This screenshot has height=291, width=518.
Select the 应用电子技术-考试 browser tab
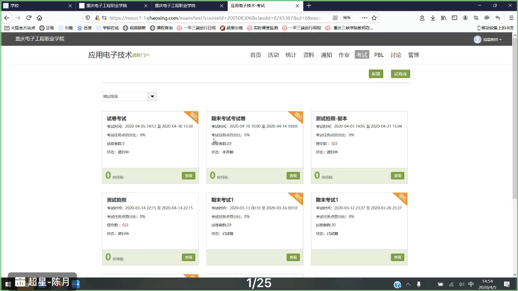pos(264,6)
